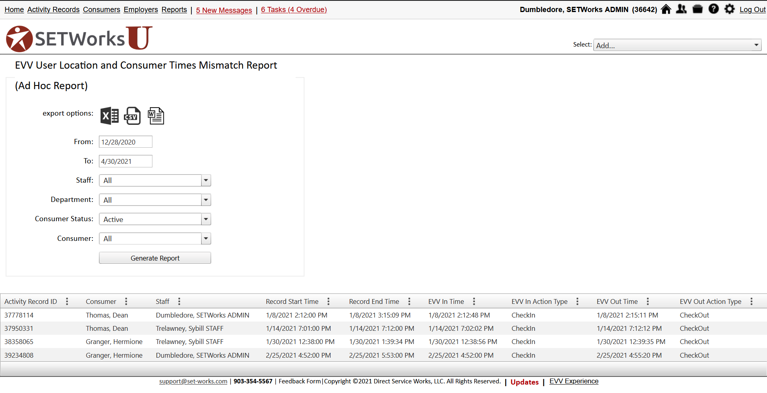
Task: Open help question mark icon
Action: pos(714,9)
